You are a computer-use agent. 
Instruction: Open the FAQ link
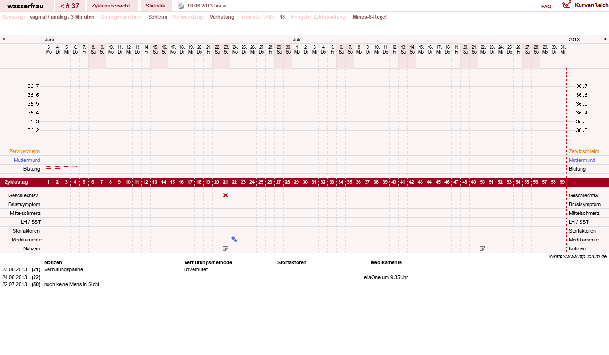click(547, 7)
